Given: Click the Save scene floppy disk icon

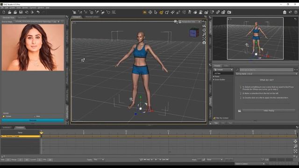Looking at the screenshot, I should pyautogui.click(x=21, y=12).
